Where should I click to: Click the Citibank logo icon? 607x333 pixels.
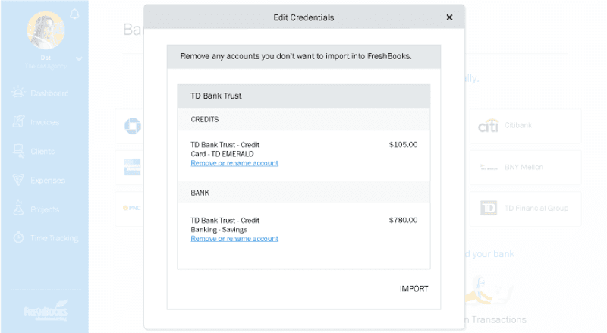click(488, 125)
